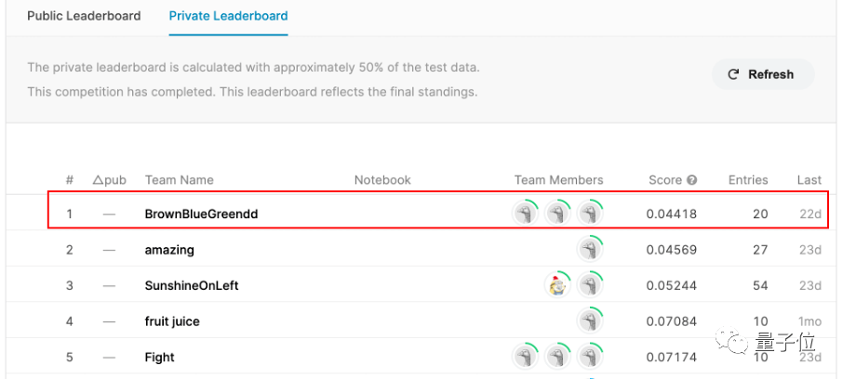
Task: Open SunshineOnLeft's colorful duck avatar
Action: click(557, 285)
